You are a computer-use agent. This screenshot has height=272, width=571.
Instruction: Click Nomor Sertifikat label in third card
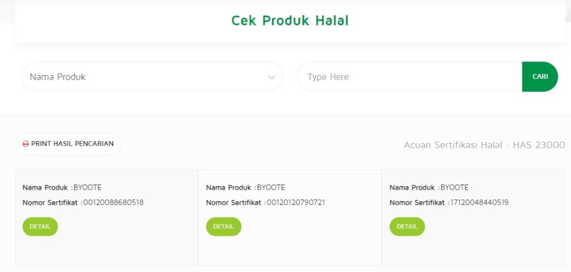[x=417, y=202]
